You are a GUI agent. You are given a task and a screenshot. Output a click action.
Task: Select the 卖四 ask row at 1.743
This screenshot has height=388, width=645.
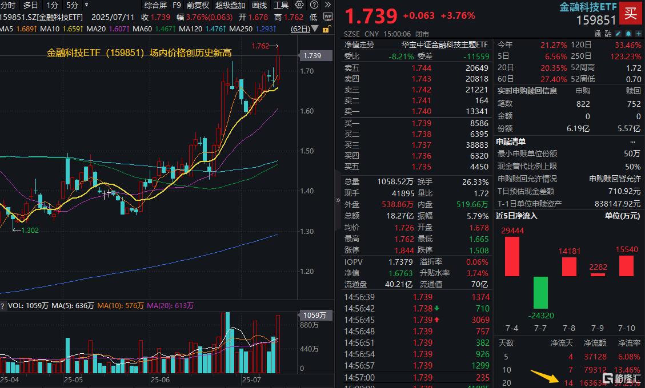pos(416,79)
